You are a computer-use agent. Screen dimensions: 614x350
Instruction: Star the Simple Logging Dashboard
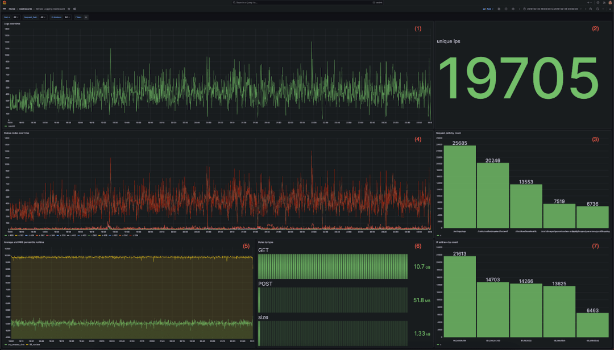coord(69,9)
